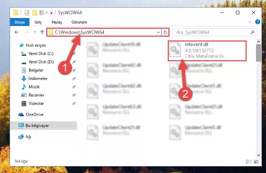This screenshot has width=266, height=173.
Task: Select the mfevent.dll file name
Action: (196, 44)
